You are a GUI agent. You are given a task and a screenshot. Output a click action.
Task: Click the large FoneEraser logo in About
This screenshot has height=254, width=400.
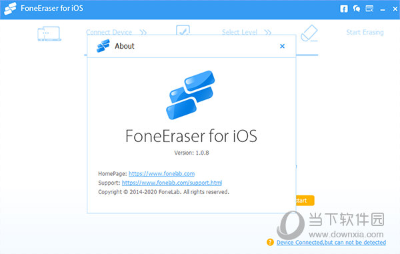(191, 95)
